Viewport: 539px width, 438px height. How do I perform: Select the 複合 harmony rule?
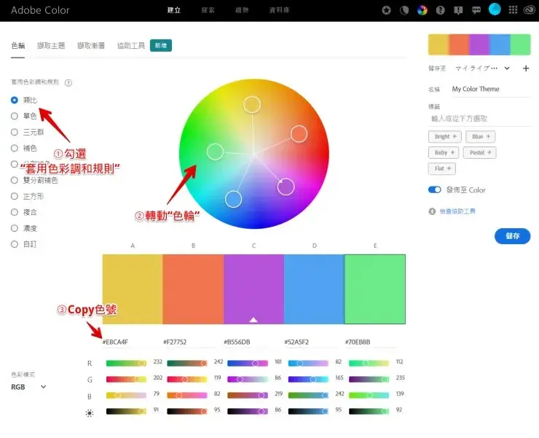click(x=15, y=212)
